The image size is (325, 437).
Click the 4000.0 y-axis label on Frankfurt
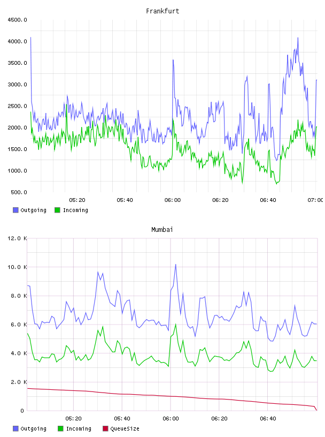(17, 42)
